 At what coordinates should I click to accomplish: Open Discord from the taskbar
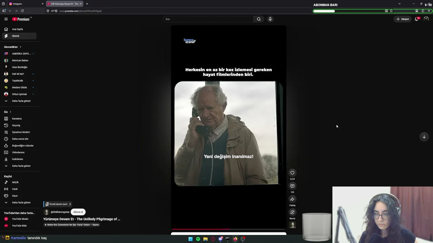220,239
